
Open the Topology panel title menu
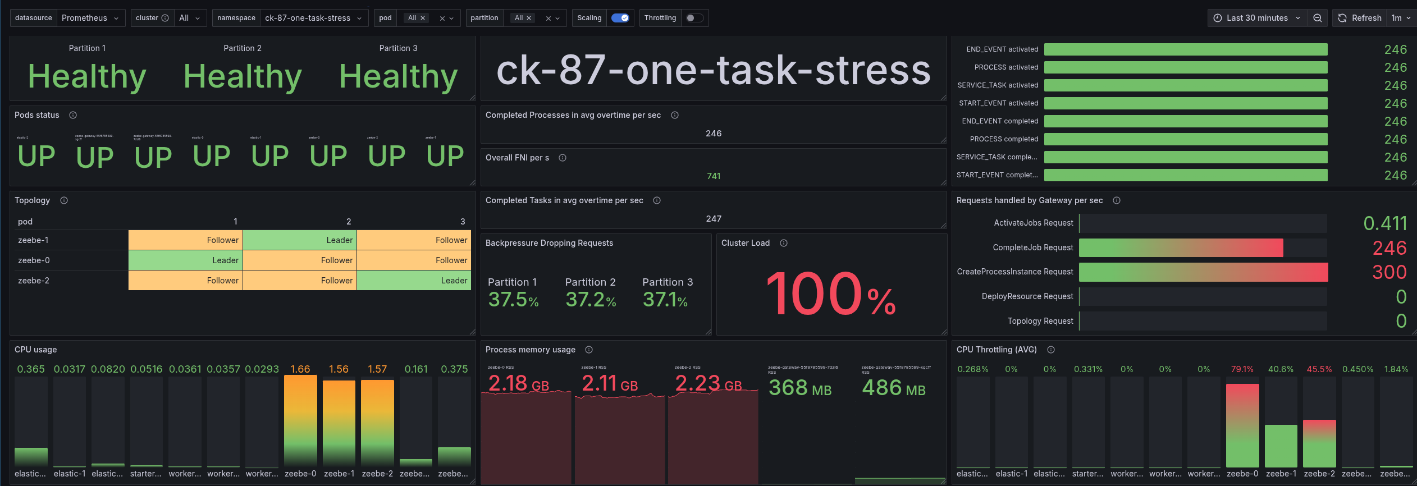tap(32, 200)
